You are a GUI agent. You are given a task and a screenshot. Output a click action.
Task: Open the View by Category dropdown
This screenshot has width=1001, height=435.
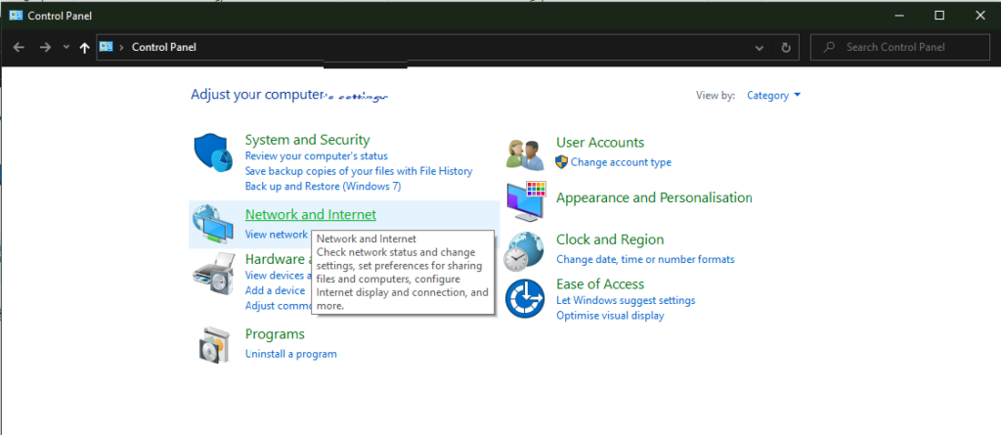773,95
